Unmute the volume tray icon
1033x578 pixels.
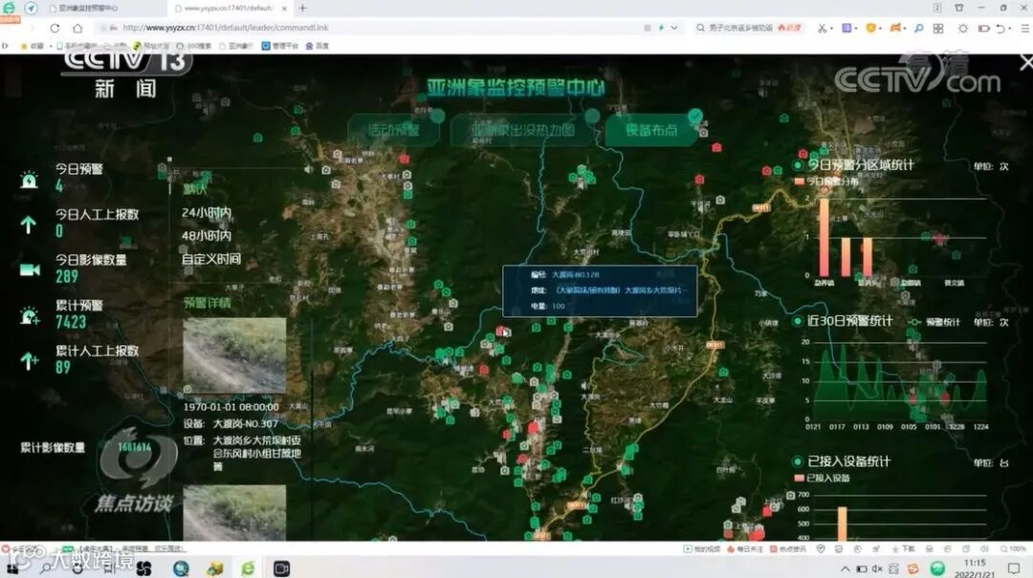pyautogui.click(x=877, y=568)
